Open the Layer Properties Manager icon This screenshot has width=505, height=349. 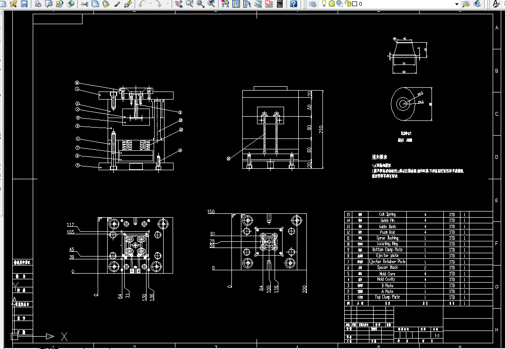[313, 3]
